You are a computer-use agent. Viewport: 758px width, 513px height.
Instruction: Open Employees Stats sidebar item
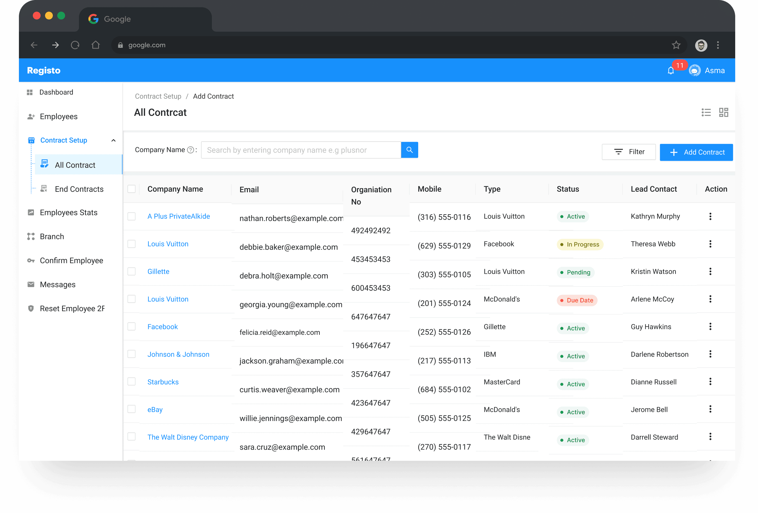click(x=68, y=213)
